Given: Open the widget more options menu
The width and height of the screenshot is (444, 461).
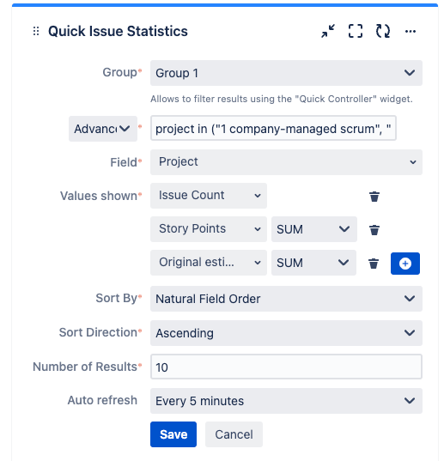Looking at the screenshot, I should click(411, 31).
